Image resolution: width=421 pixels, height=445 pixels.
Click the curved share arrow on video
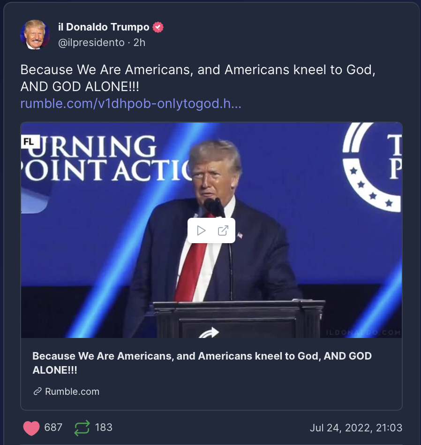pos(209,332)
